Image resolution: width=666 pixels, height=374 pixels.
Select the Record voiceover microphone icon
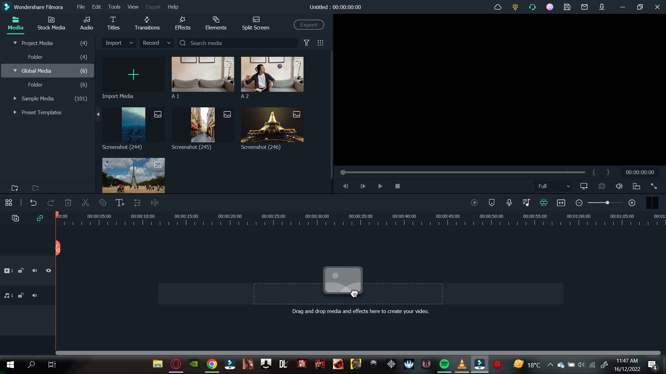point(509,203)
